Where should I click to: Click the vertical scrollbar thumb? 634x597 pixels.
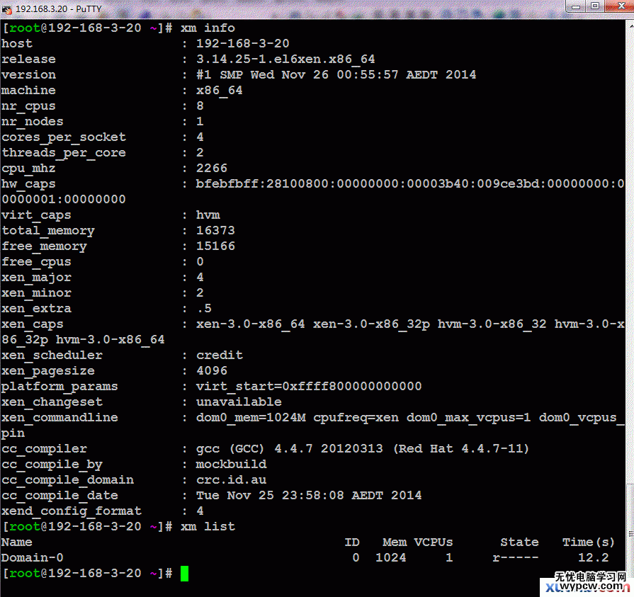(x=630, y=532)
